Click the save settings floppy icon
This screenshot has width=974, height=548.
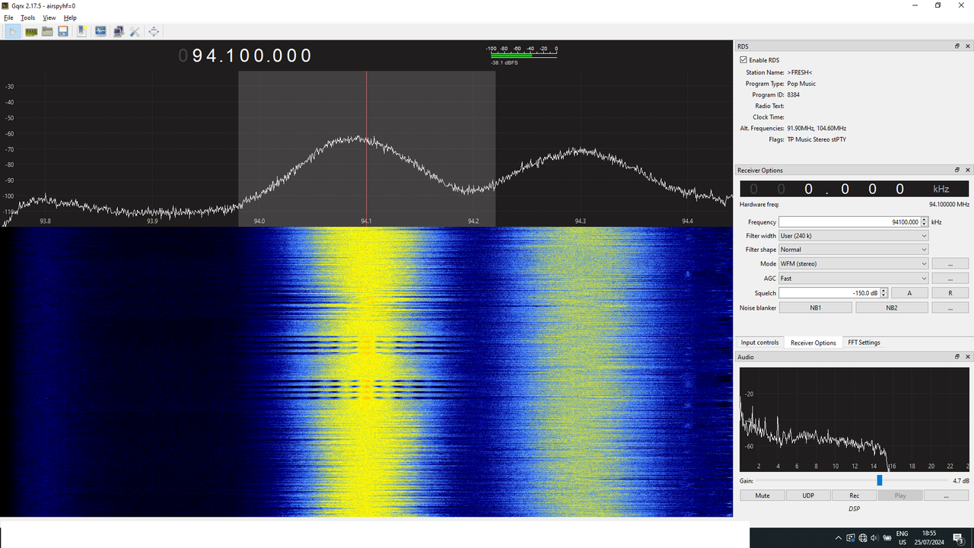[63, 31]
